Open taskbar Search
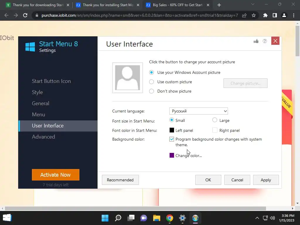Viewport: 300px width, 225px height. tap(118, 218)
